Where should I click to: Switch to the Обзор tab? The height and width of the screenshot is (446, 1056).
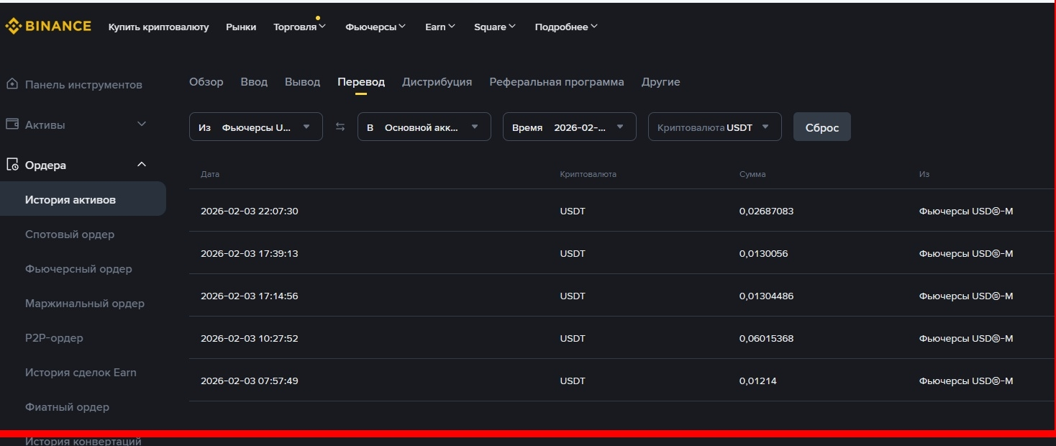[206, 82]
